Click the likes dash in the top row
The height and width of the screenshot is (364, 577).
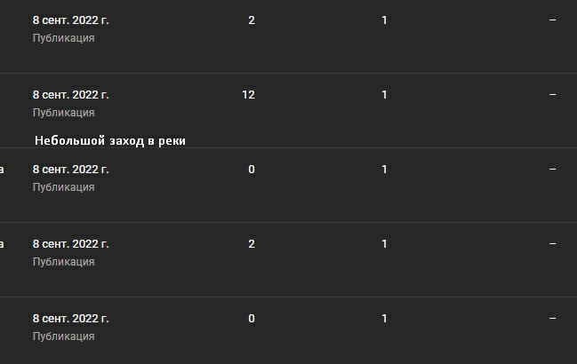click(552, 20)
